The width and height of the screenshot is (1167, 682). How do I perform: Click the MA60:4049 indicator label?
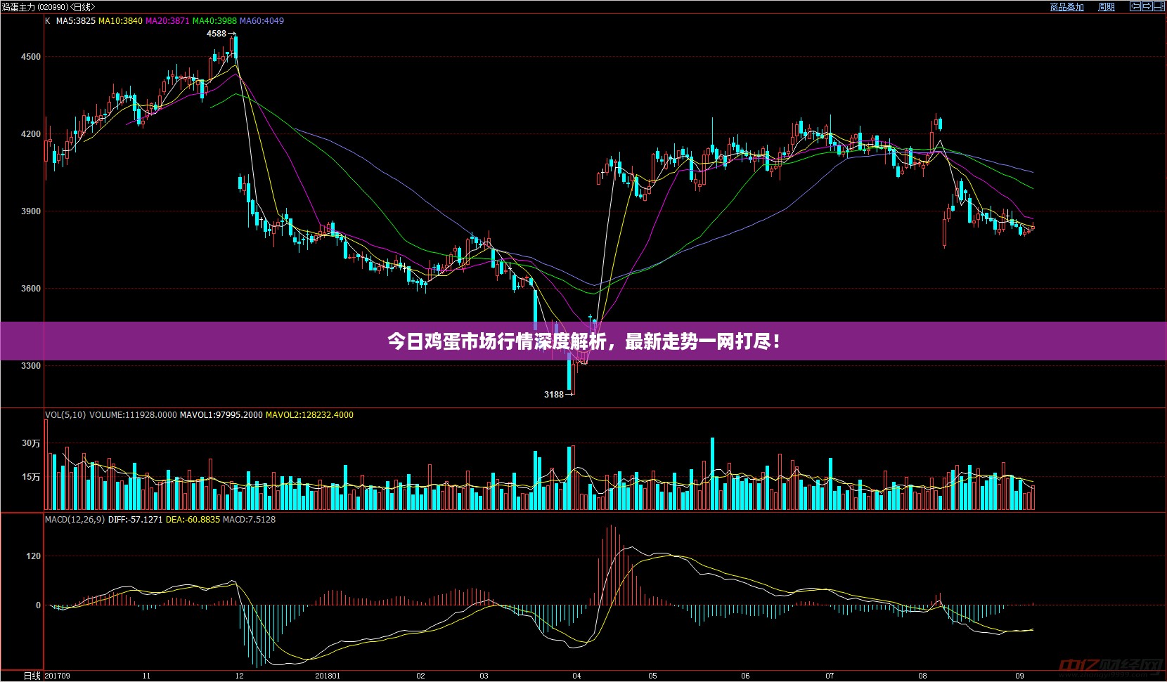click(x=262, y=21)
